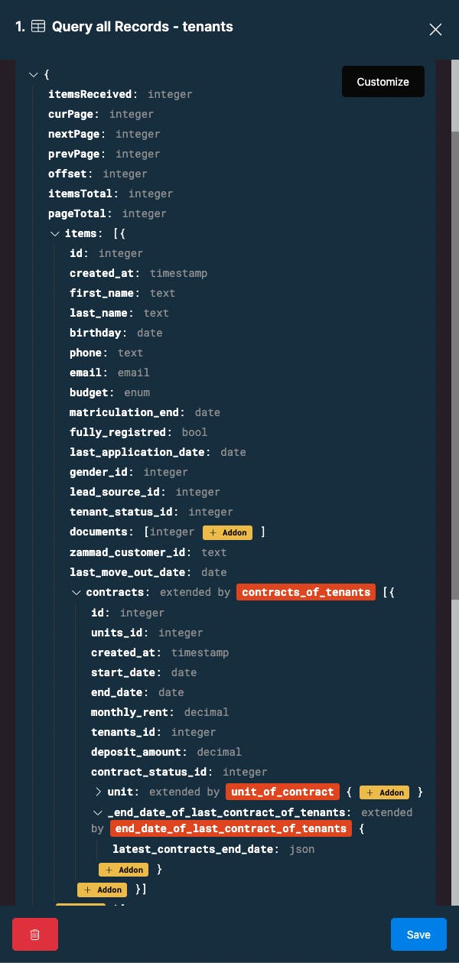Open the Customize button
459x963 pixels.
click(x=383, y=82)
